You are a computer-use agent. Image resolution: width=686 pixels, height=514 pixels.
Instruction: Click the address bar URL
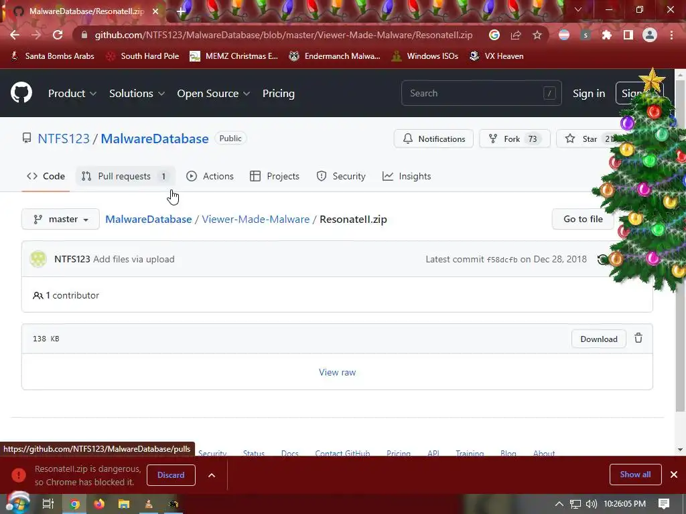click(x=283, y=35)
